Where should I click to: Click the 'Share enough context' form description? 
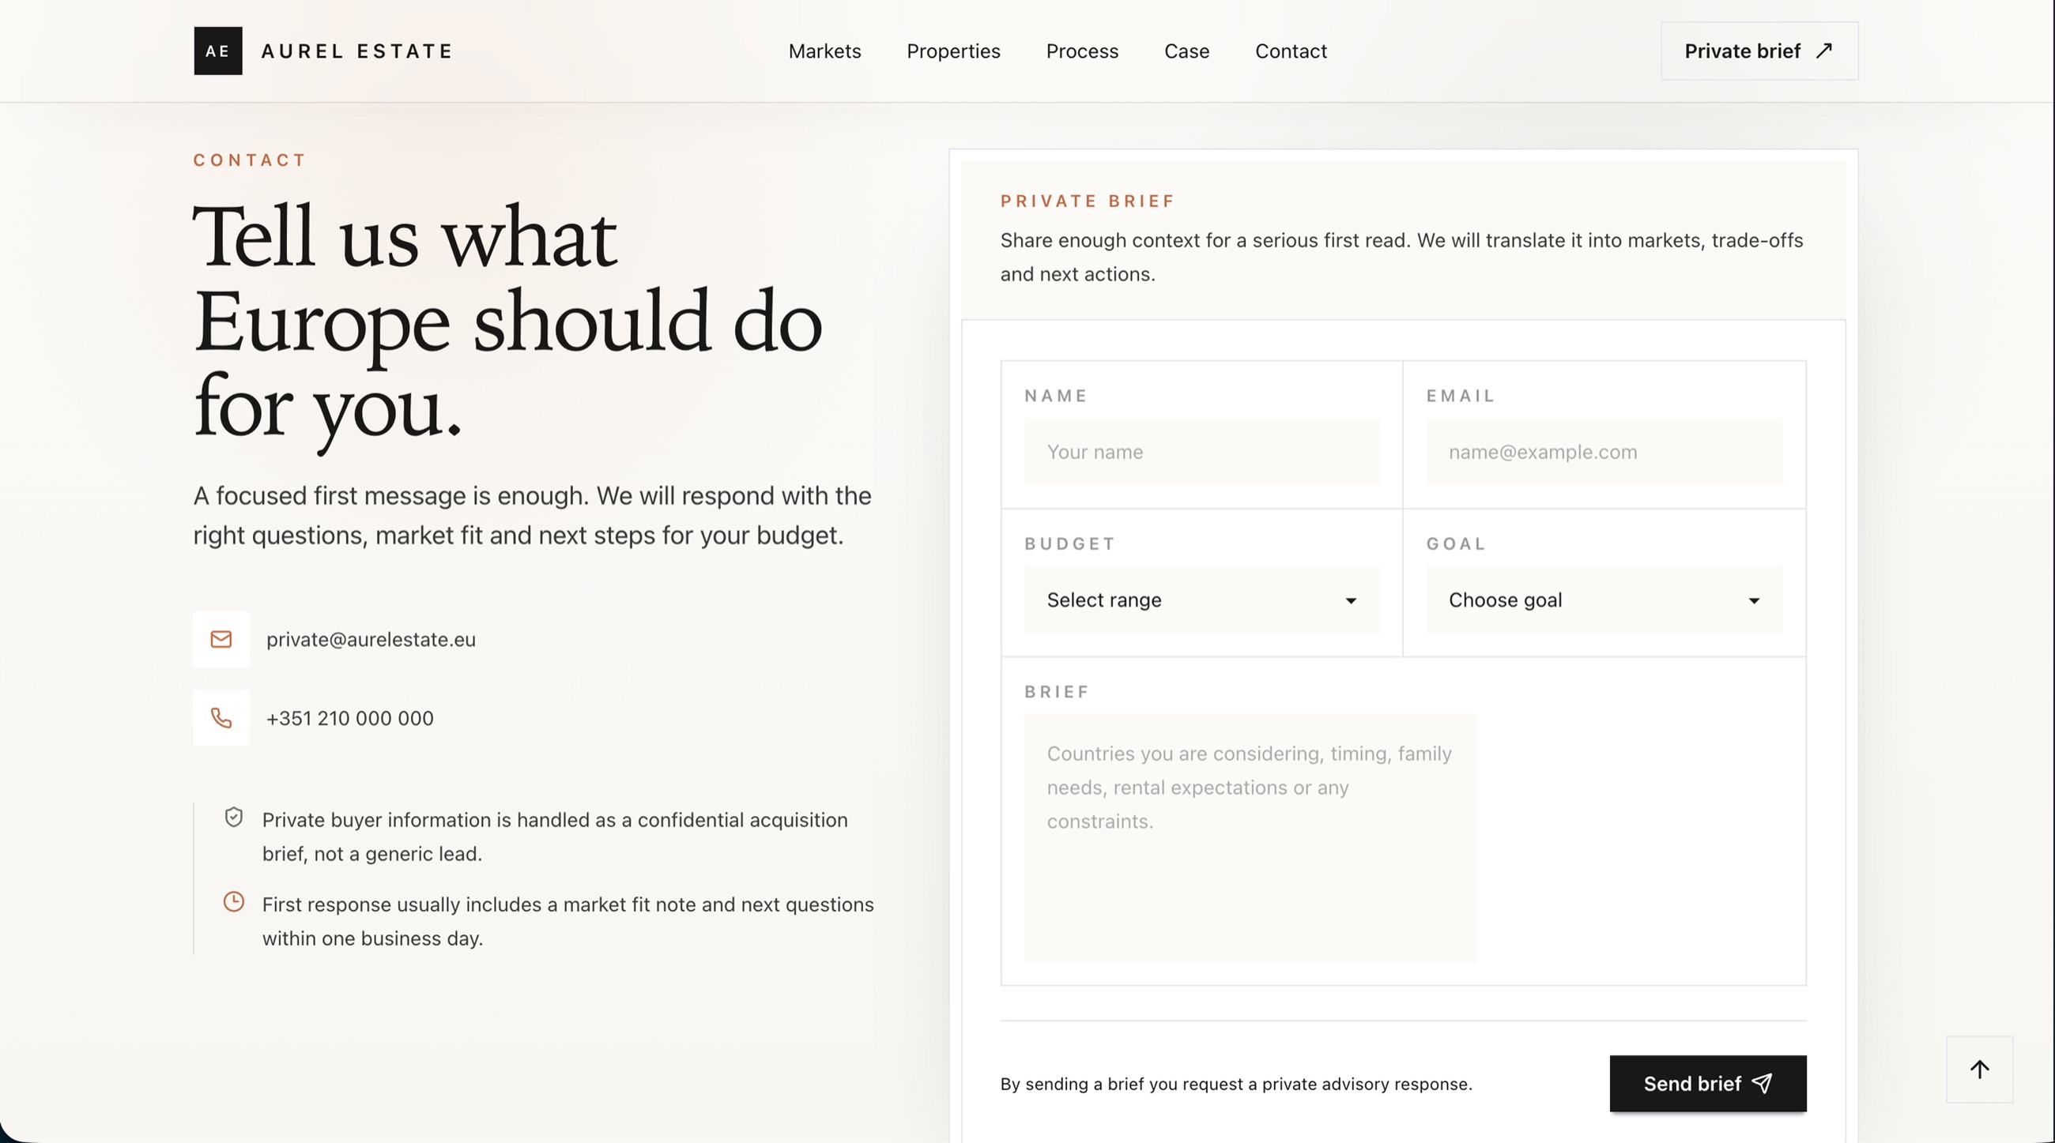1401,257
